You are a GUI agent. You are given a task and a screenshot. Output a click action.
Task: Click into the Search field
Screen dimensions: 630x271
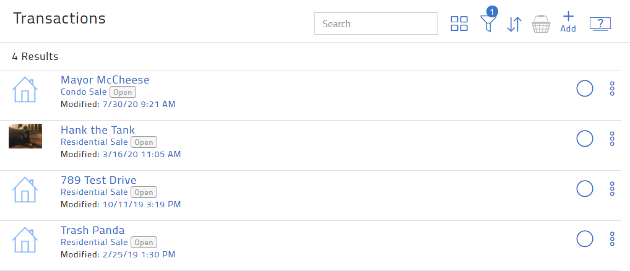click(x=376, y=24)
